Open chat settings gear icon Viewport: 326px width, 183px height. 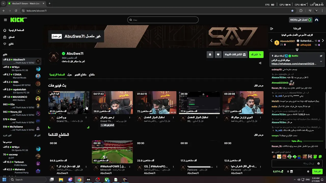tap(308, 172)
